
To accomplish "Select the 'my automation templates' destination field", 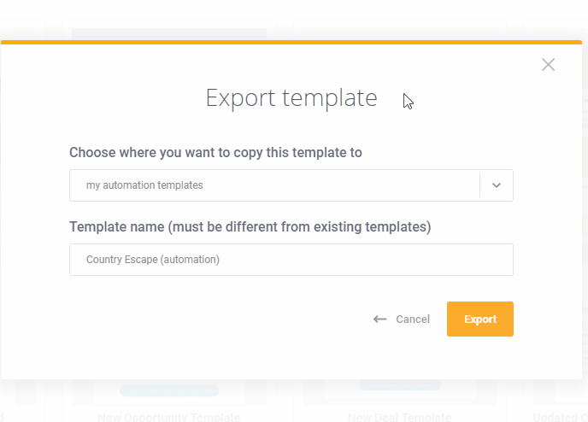I will pos(291,185).
